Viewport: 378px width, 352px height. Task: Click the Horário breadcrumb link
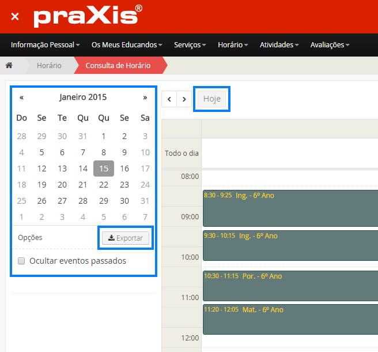[x=49, y=66]
